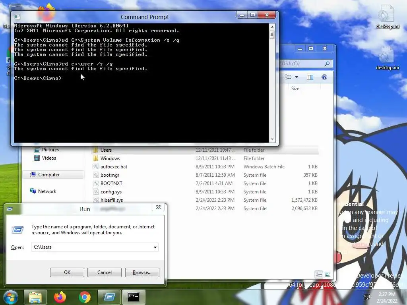
Task: Switch to details view icon in Explorer status bar
Action: [x=319, y=274]
